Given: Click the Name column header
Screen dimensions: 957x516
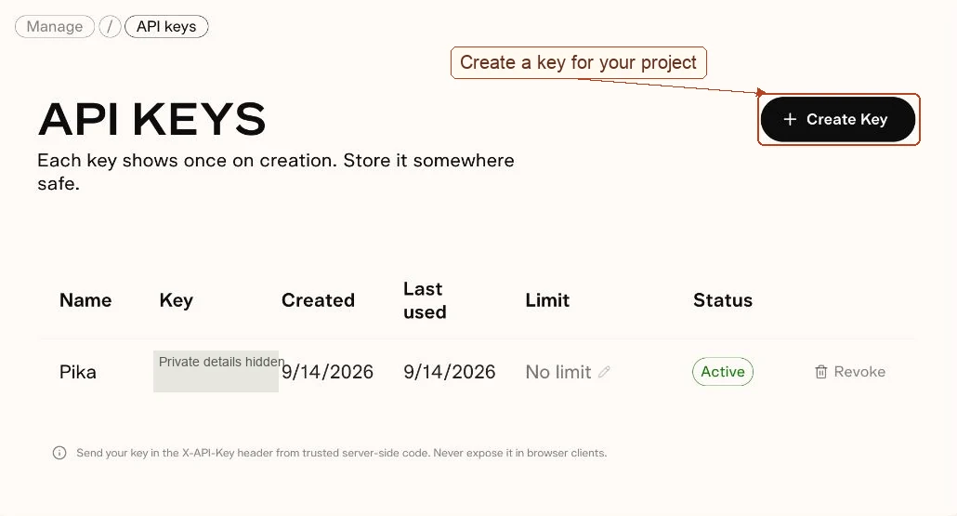Looking at the screenshot, I should coord(85,299).
